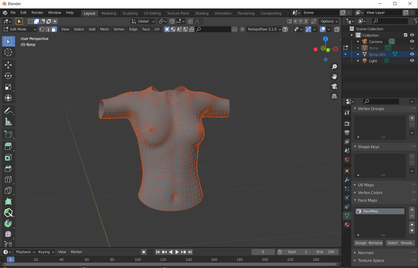The width and height of the screenshot is (418, 268).
Task: Open Global transform orientation dropdown
Action: coord(143,22)
